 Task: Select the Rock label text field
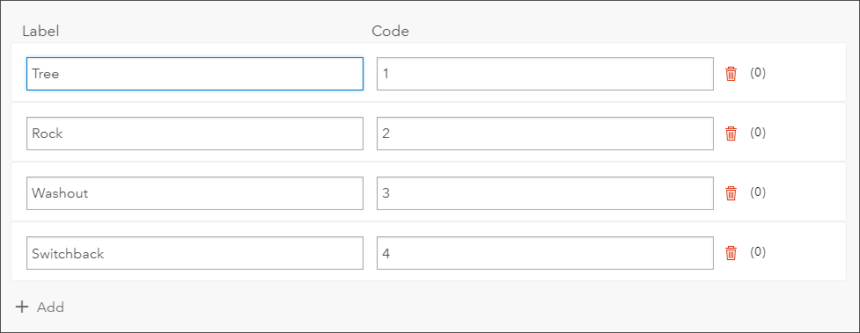coord(195,133)
